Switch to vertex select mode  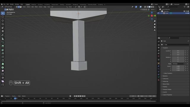click(x=17, y=7)
